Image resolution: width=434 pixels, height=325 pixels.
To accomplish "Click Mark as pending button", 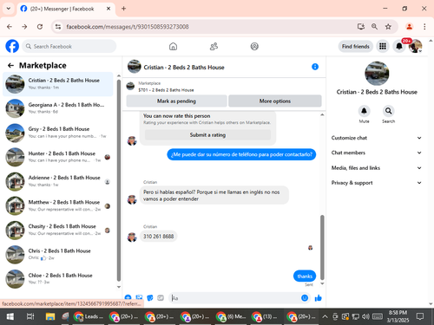I will [176, 101].
